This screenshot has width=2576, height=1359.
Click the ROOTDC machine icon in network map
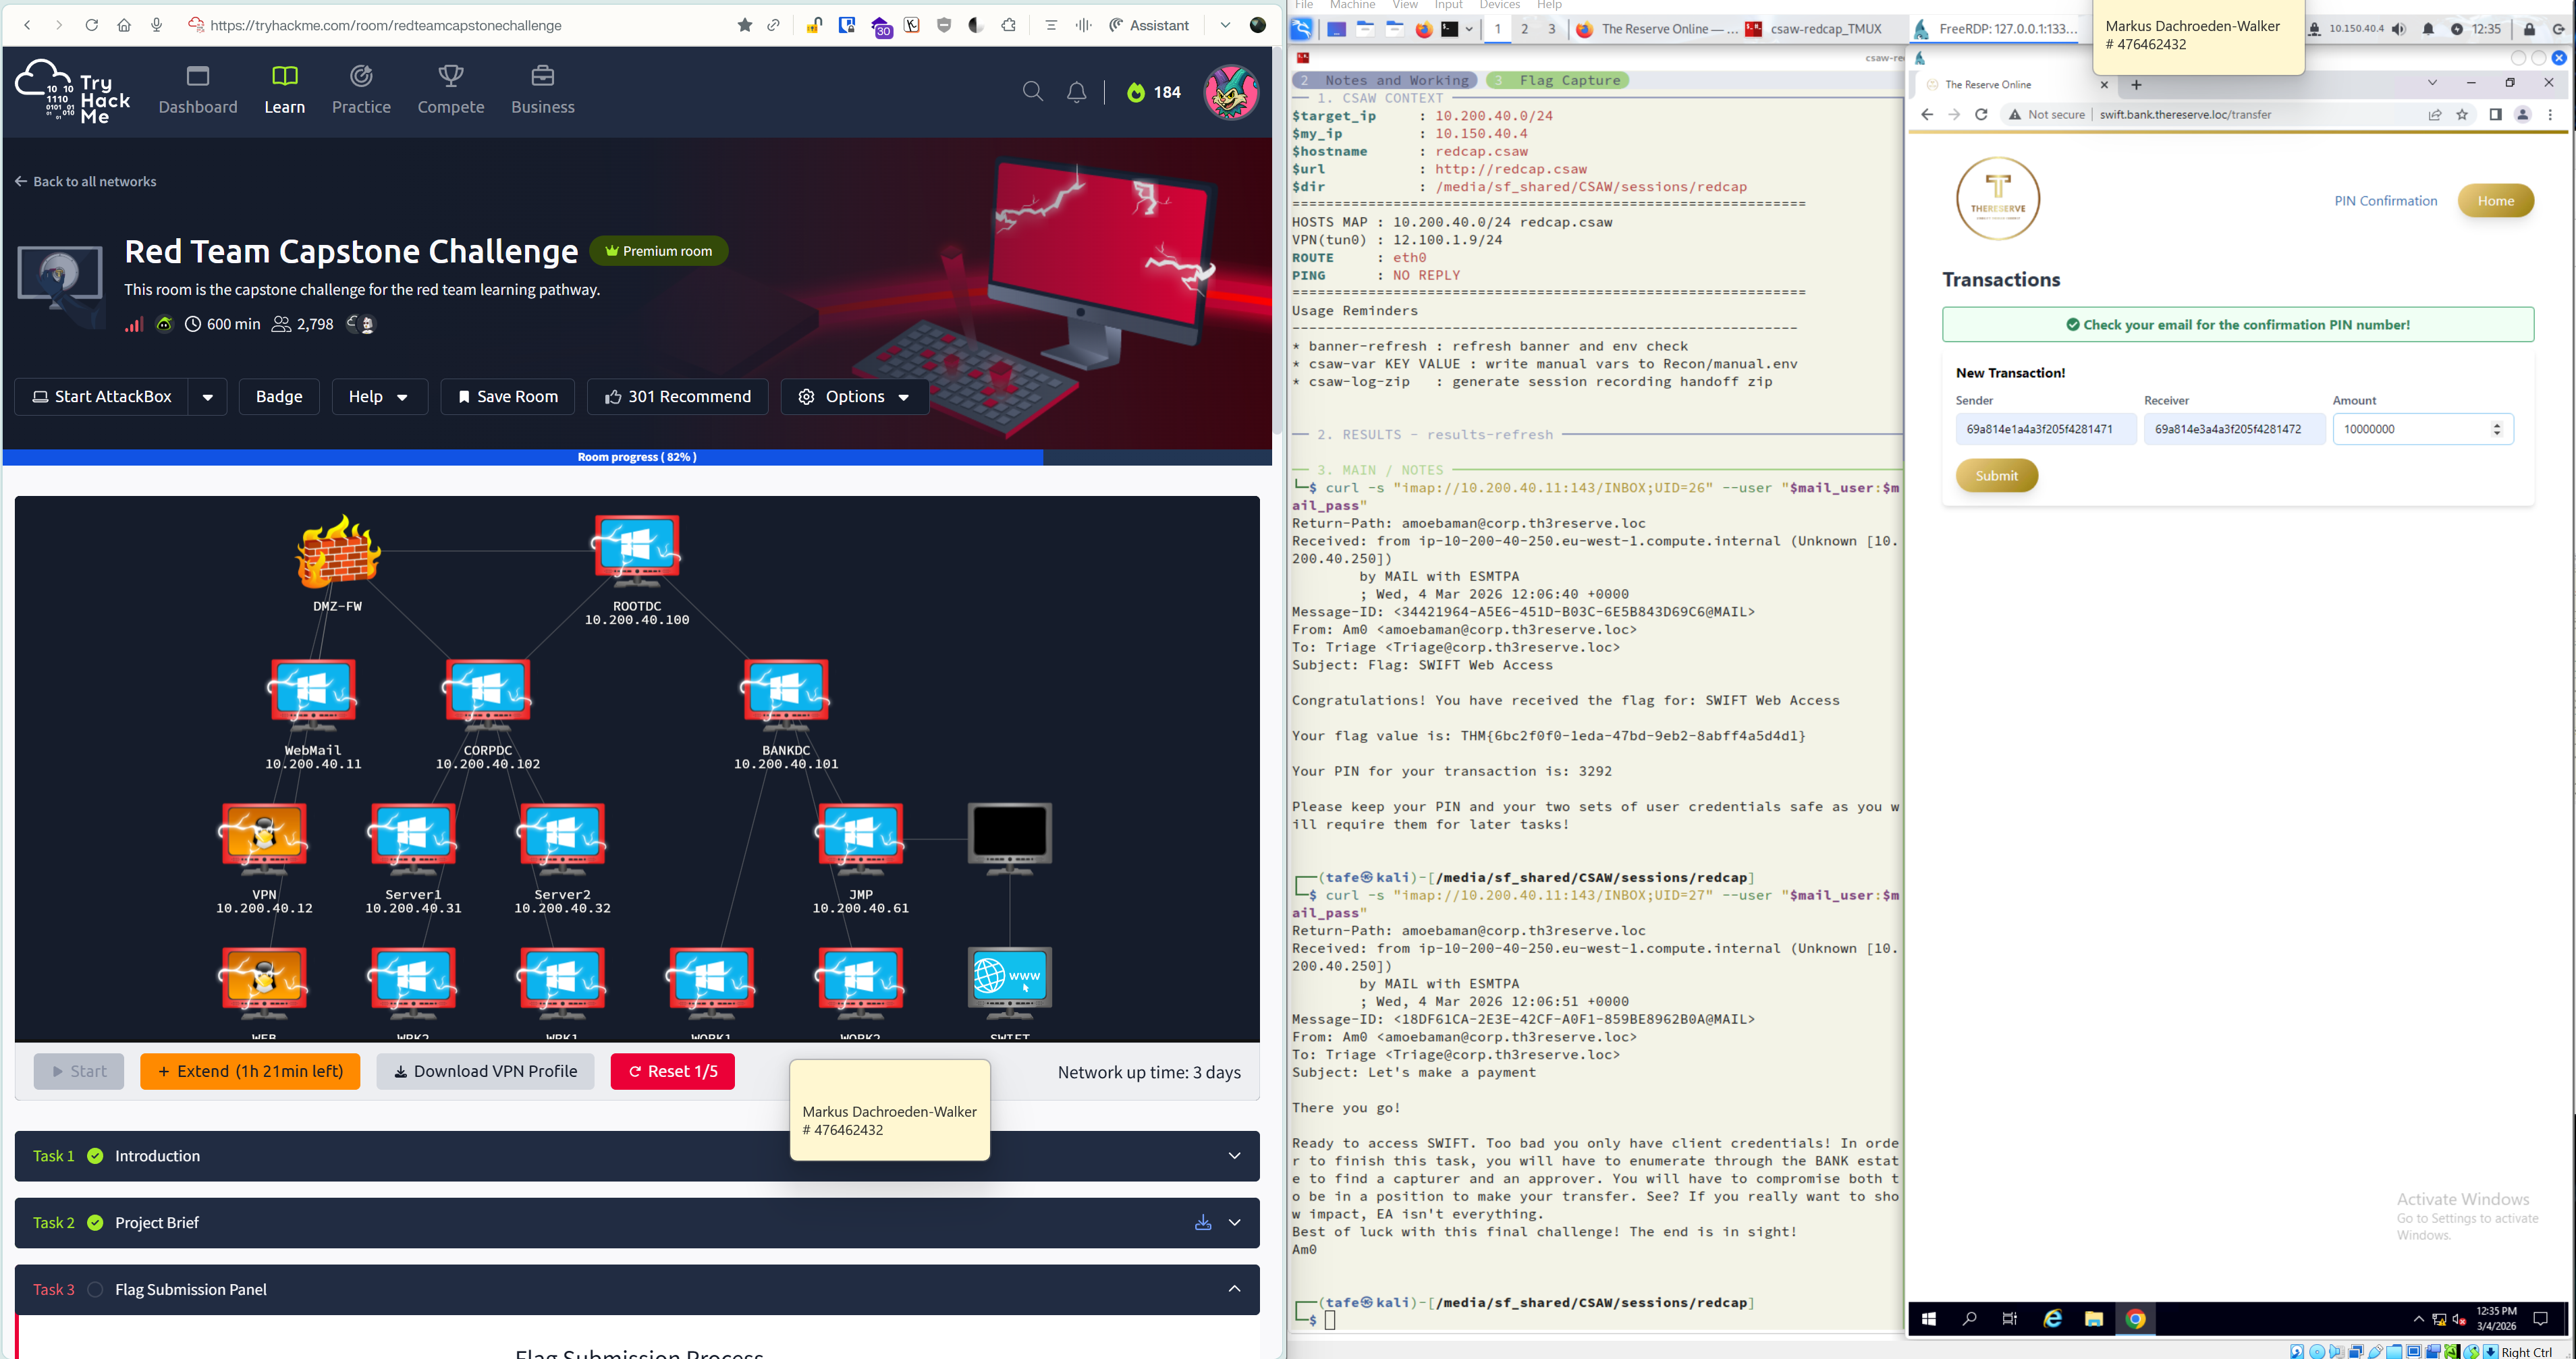tap(637, 547)
